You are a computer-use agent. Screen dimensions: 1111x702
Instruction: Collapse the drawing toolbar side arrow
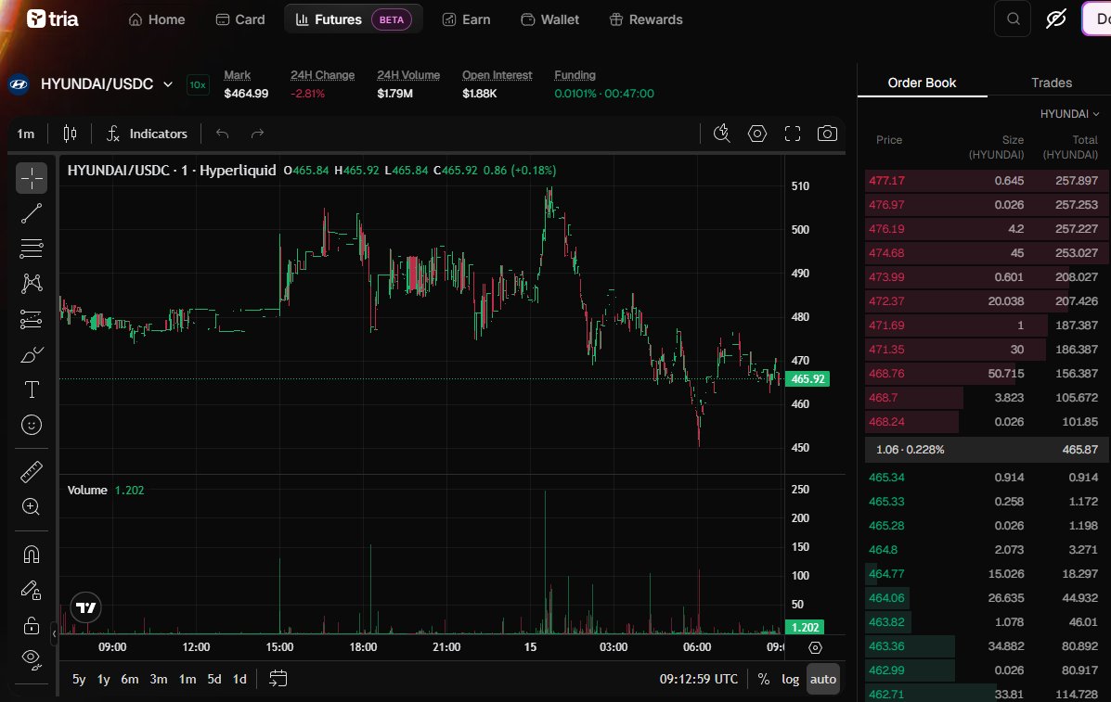[54, 633]
